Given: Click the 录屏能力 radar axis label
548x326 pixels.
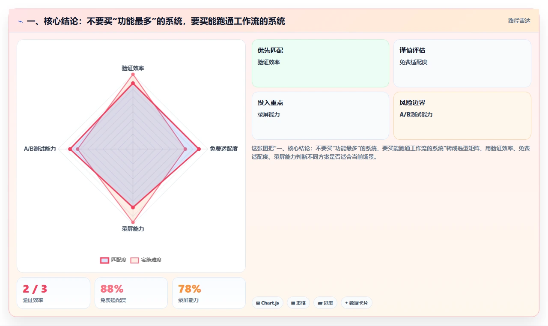Looking at the screenshot, I should coord(133,229).
